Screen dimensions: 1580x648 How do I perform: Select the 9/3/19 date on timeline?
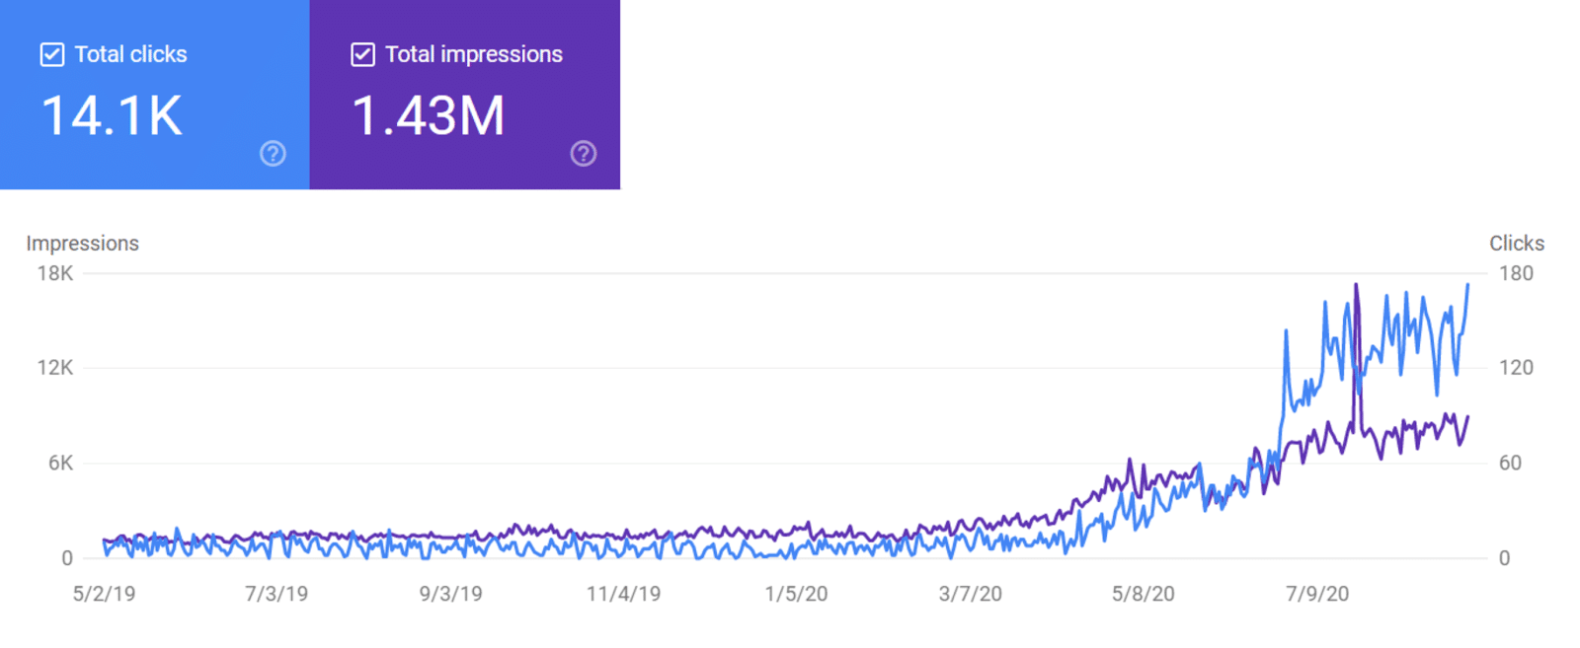click(450, 594)
